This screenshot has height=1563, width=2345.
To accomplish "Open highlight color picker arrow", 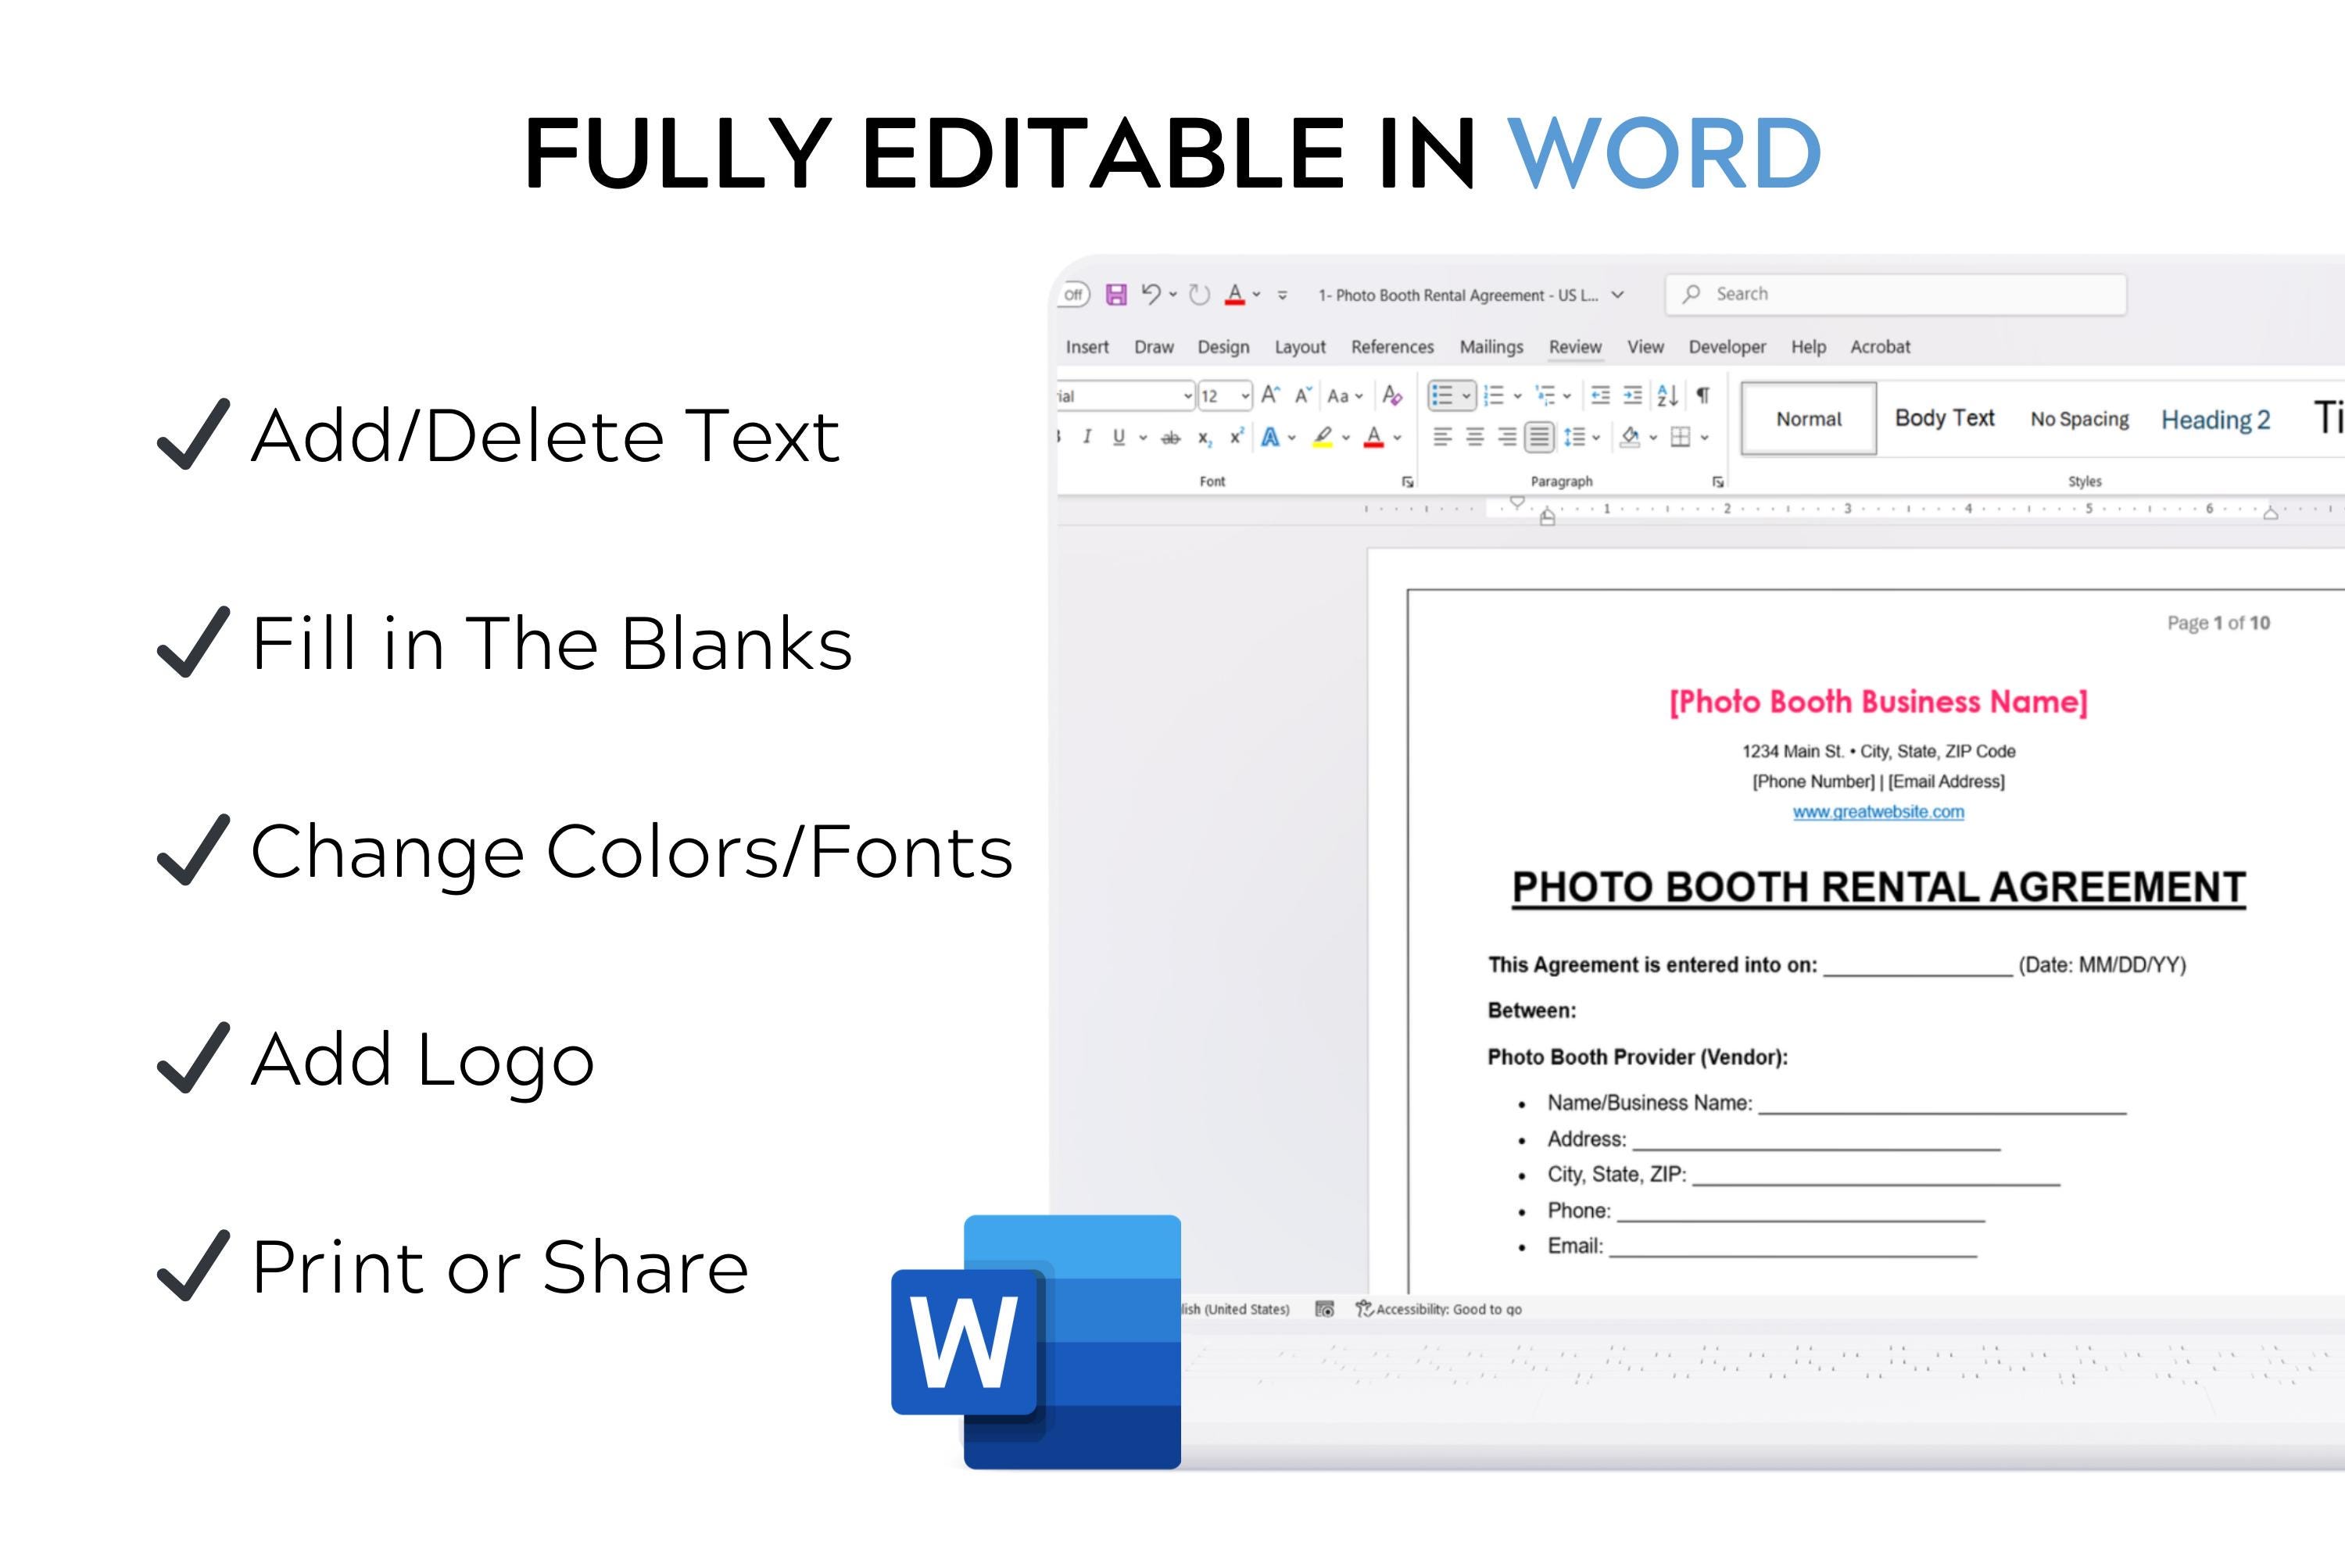I will 1346,437.
